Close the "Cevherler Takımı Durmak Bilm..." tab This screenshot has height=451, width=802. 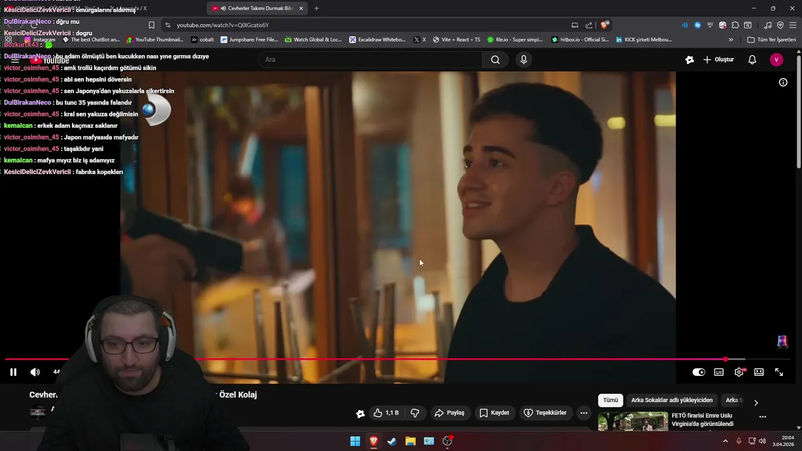pyautogui.click(x=301, y=8)
